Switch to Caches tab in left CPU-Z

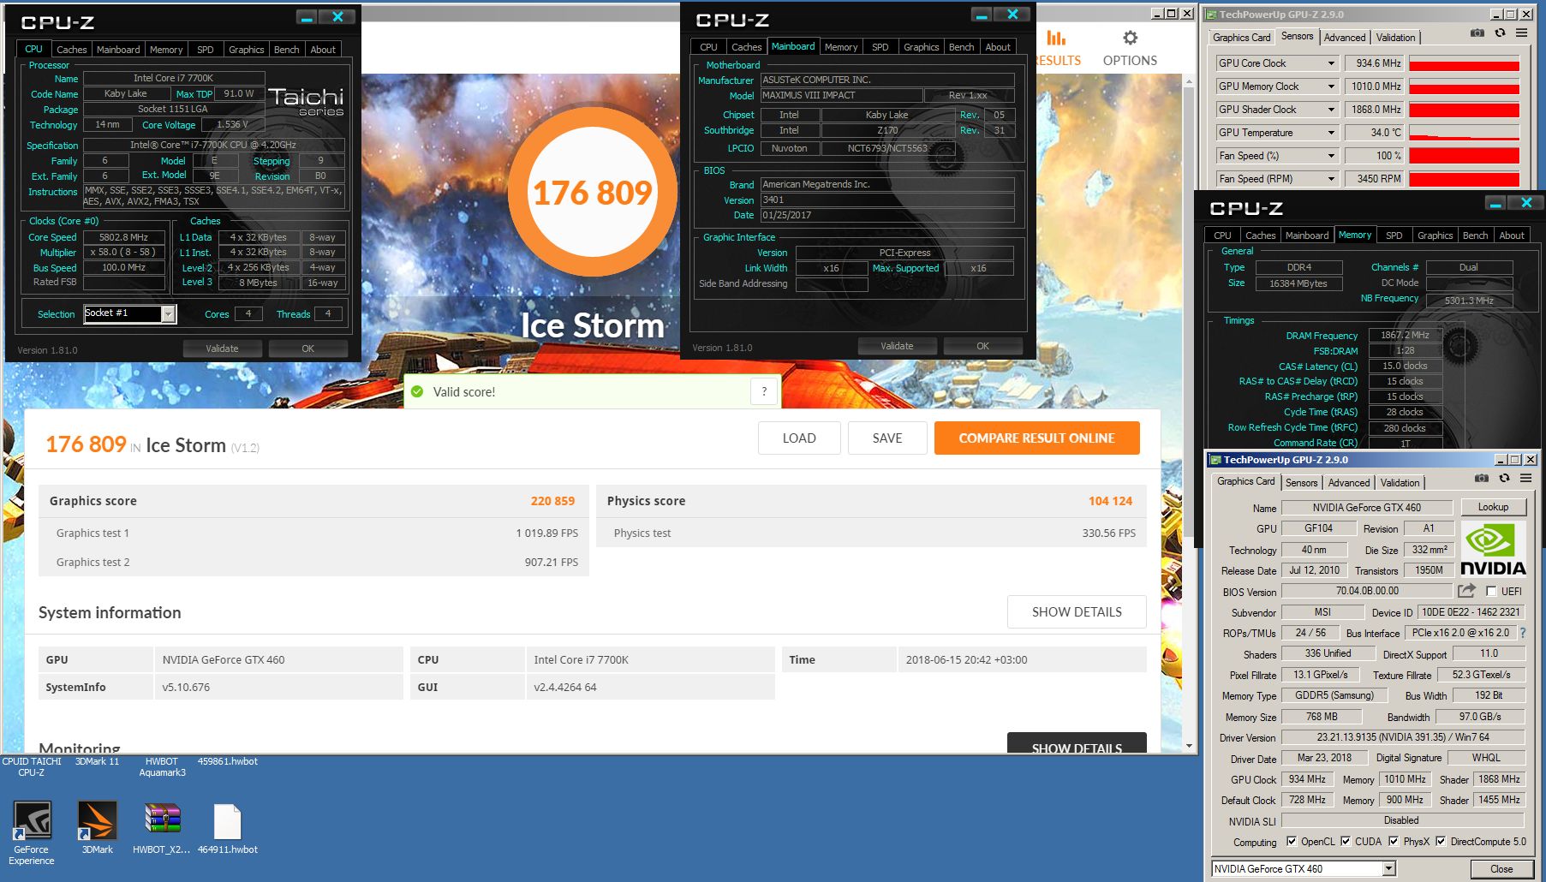[72, 50]
